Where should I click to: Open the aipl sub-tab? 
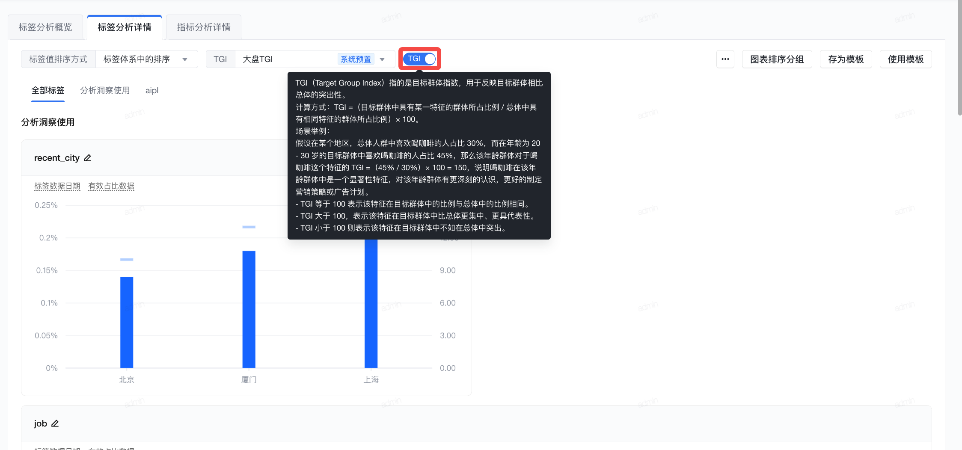click(x=152, y=90)
